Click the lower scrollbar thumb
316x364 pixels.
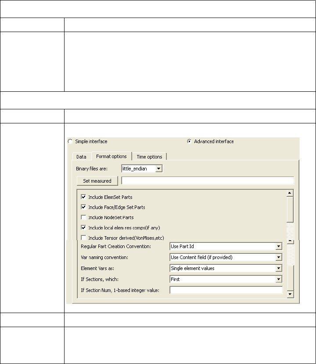click(x=290, y=278)
